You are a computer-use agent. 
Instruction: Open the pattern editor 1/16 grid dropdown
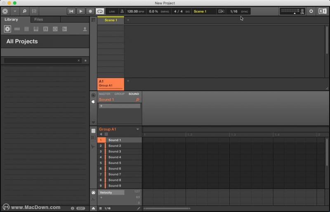[108, 208]
